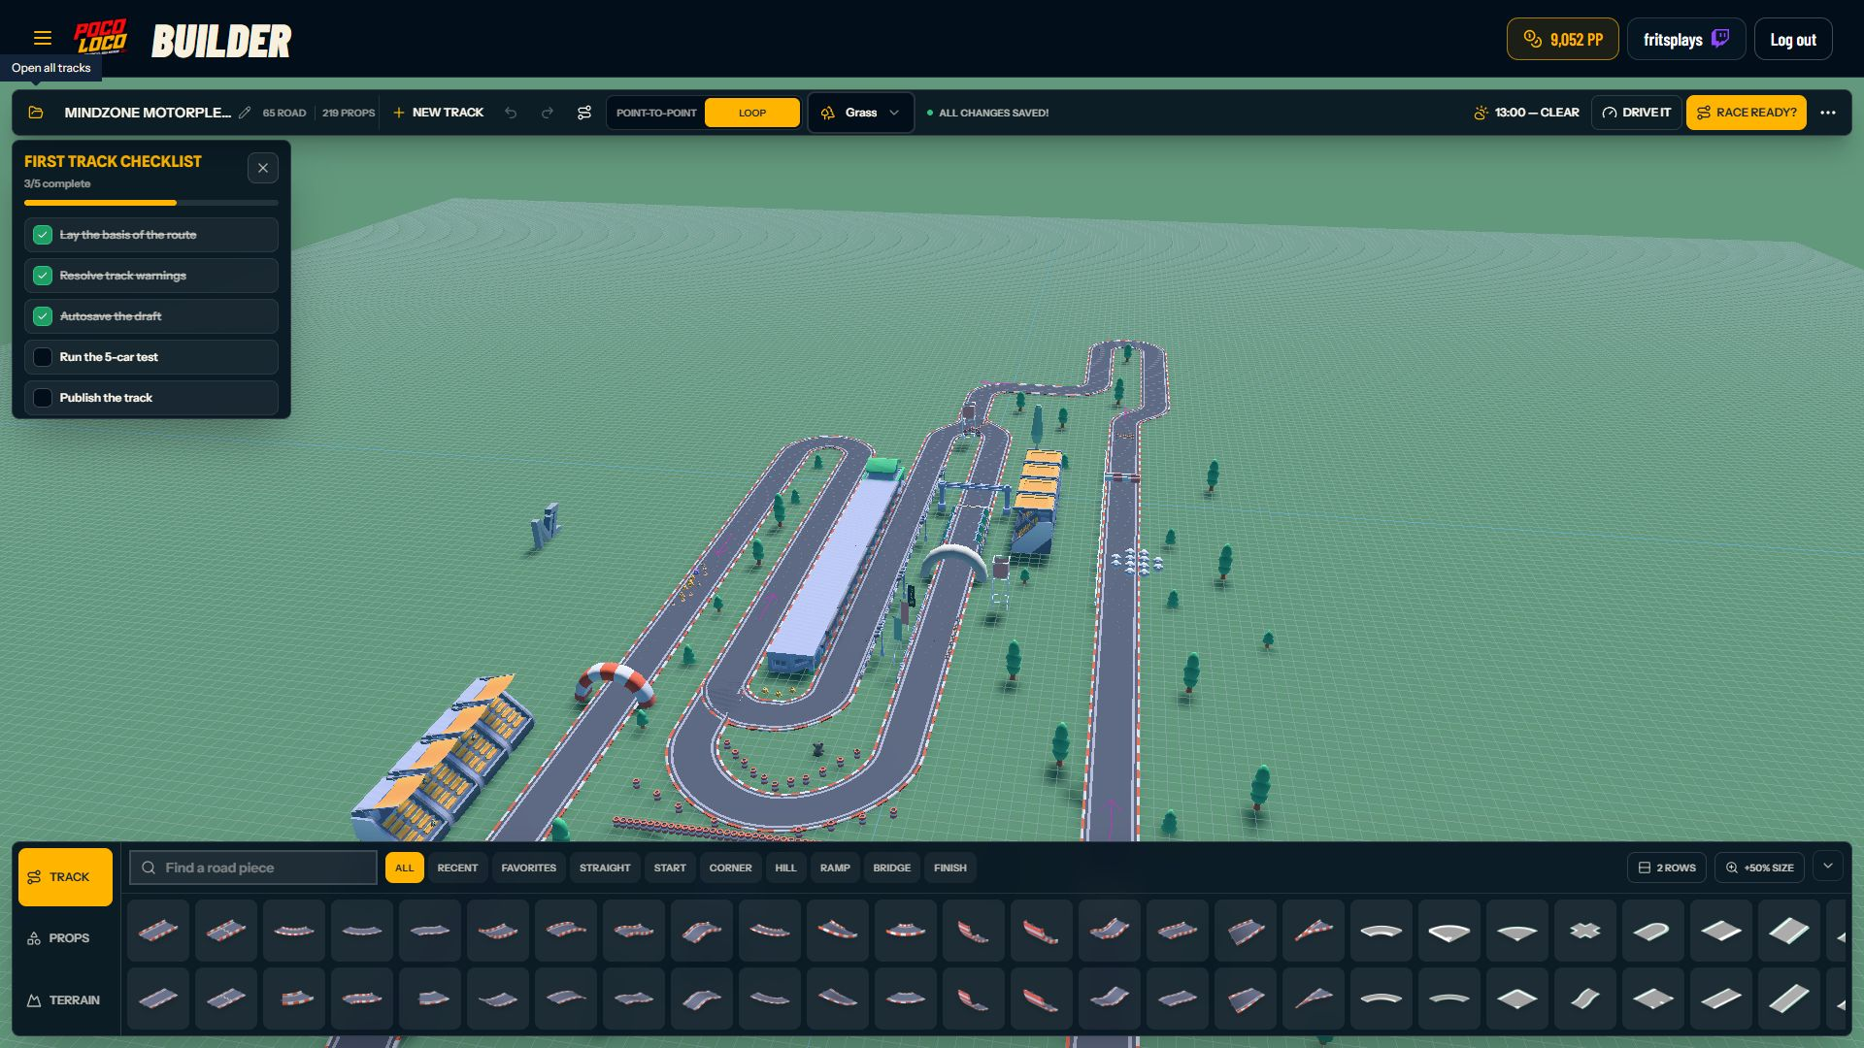Click the magnifier icon in the search field

pos(149,868)
